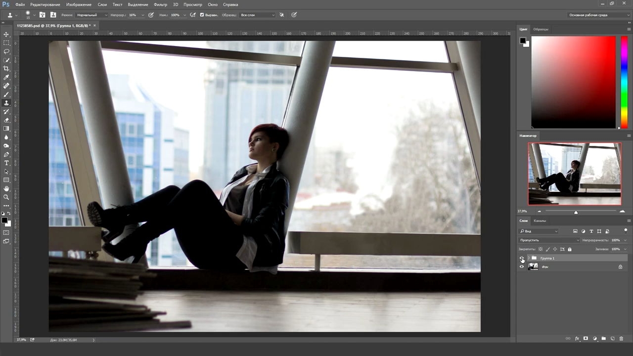Open the Clone Source panel toggle
Viewport: 633px width, 356px height.
[x=53, y=15]
